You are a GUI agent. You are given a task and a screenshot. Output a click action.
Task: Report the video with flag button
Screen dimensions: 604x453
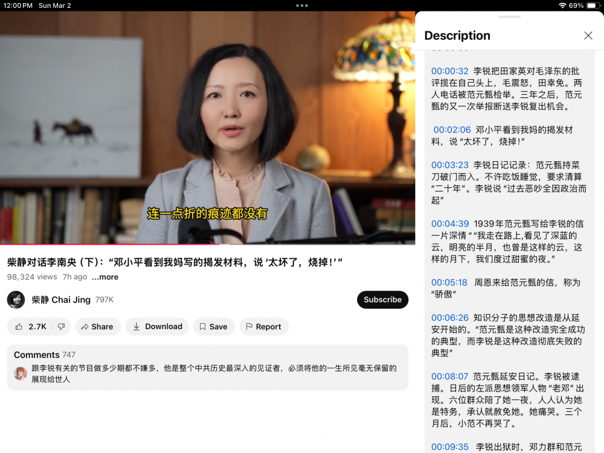[x=263, y=327]
